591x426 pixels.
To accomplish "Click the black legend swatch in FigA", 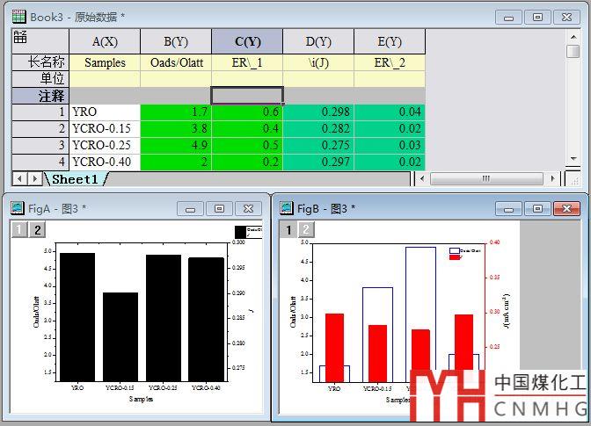I will coord(240,233).
